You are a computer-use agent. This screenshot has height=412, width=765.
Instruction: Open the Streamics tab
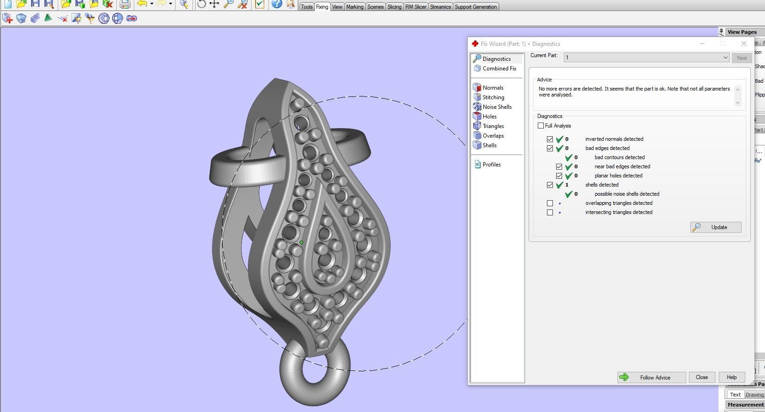click(x=440, y=7)
